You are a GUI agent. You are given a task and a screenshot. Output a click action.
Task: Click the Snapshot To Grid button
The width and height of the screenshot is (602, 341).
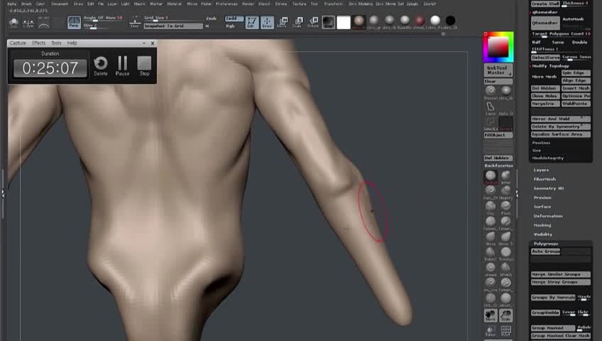tap(173, 26)
